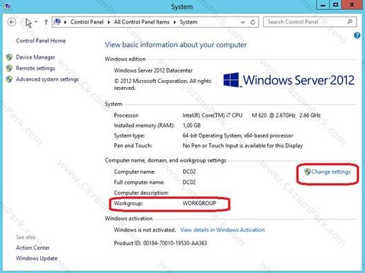Click the System window icon in title bar
365x273 pixels.
coord(7,6)
